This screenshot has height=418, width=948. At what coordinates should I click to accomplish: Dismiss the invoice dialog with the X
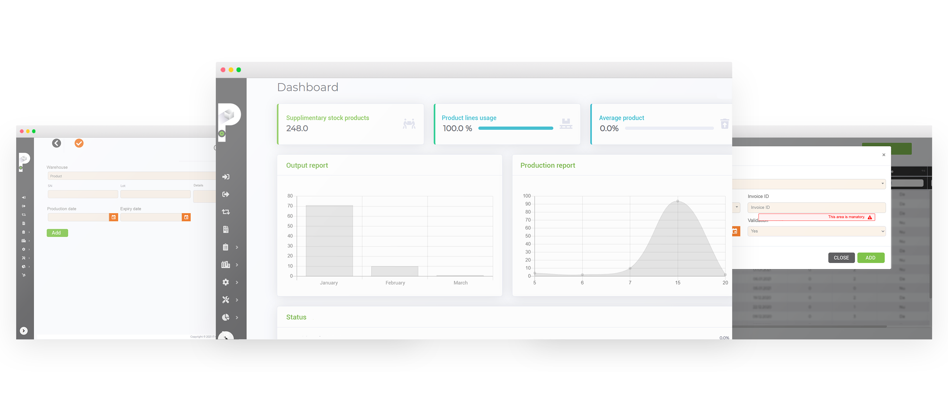coord(884,155)
